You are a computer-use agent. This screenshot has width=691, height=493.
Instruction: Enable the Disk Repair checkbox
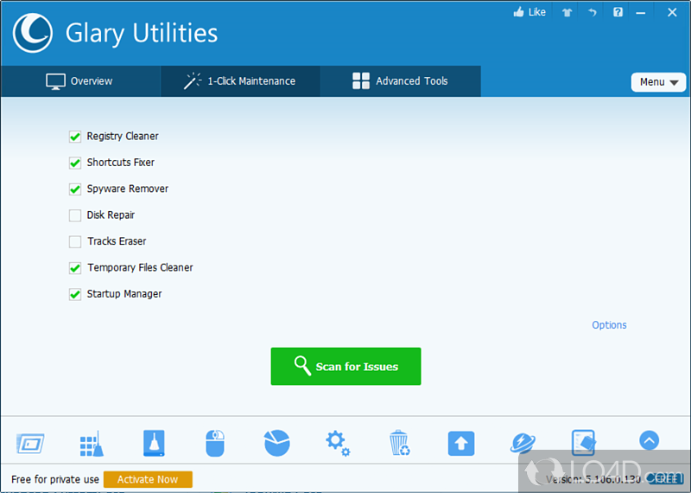(74, 215)
